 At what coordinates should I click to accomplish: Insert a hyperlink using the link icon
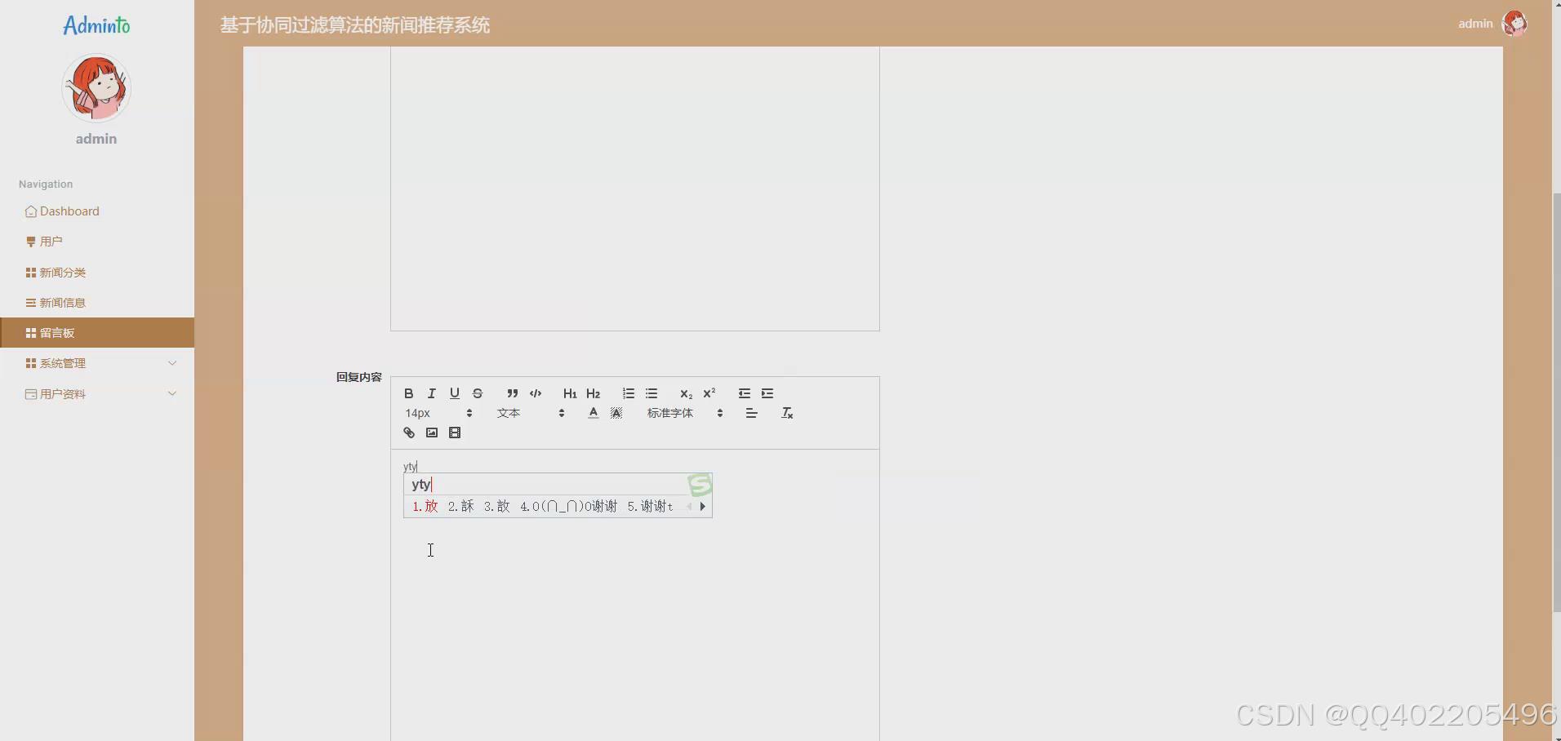[x=408, y=433]
